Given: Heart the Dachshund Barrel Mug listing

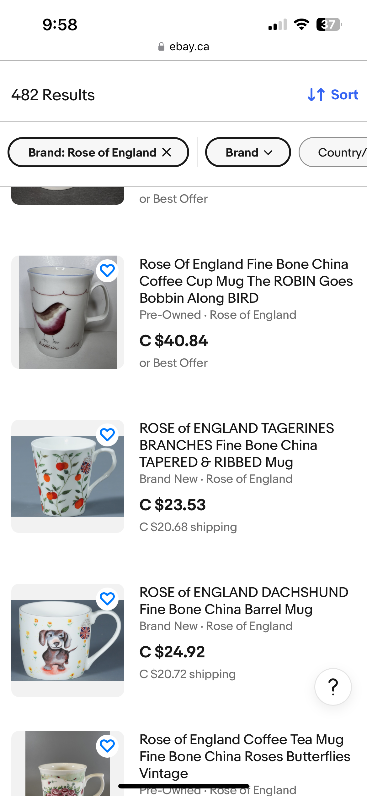Looking at the screenshot, I should coord(107,599).
